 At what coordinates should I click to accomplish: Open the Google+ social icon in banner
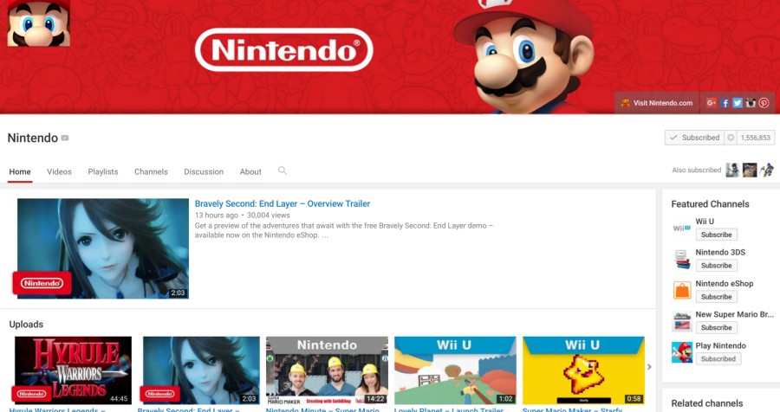[712, 103]
